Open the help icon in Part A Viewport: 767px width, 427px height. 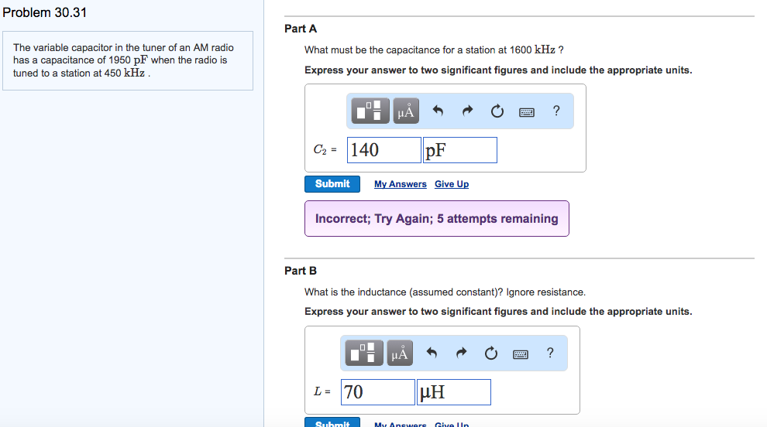556,111
